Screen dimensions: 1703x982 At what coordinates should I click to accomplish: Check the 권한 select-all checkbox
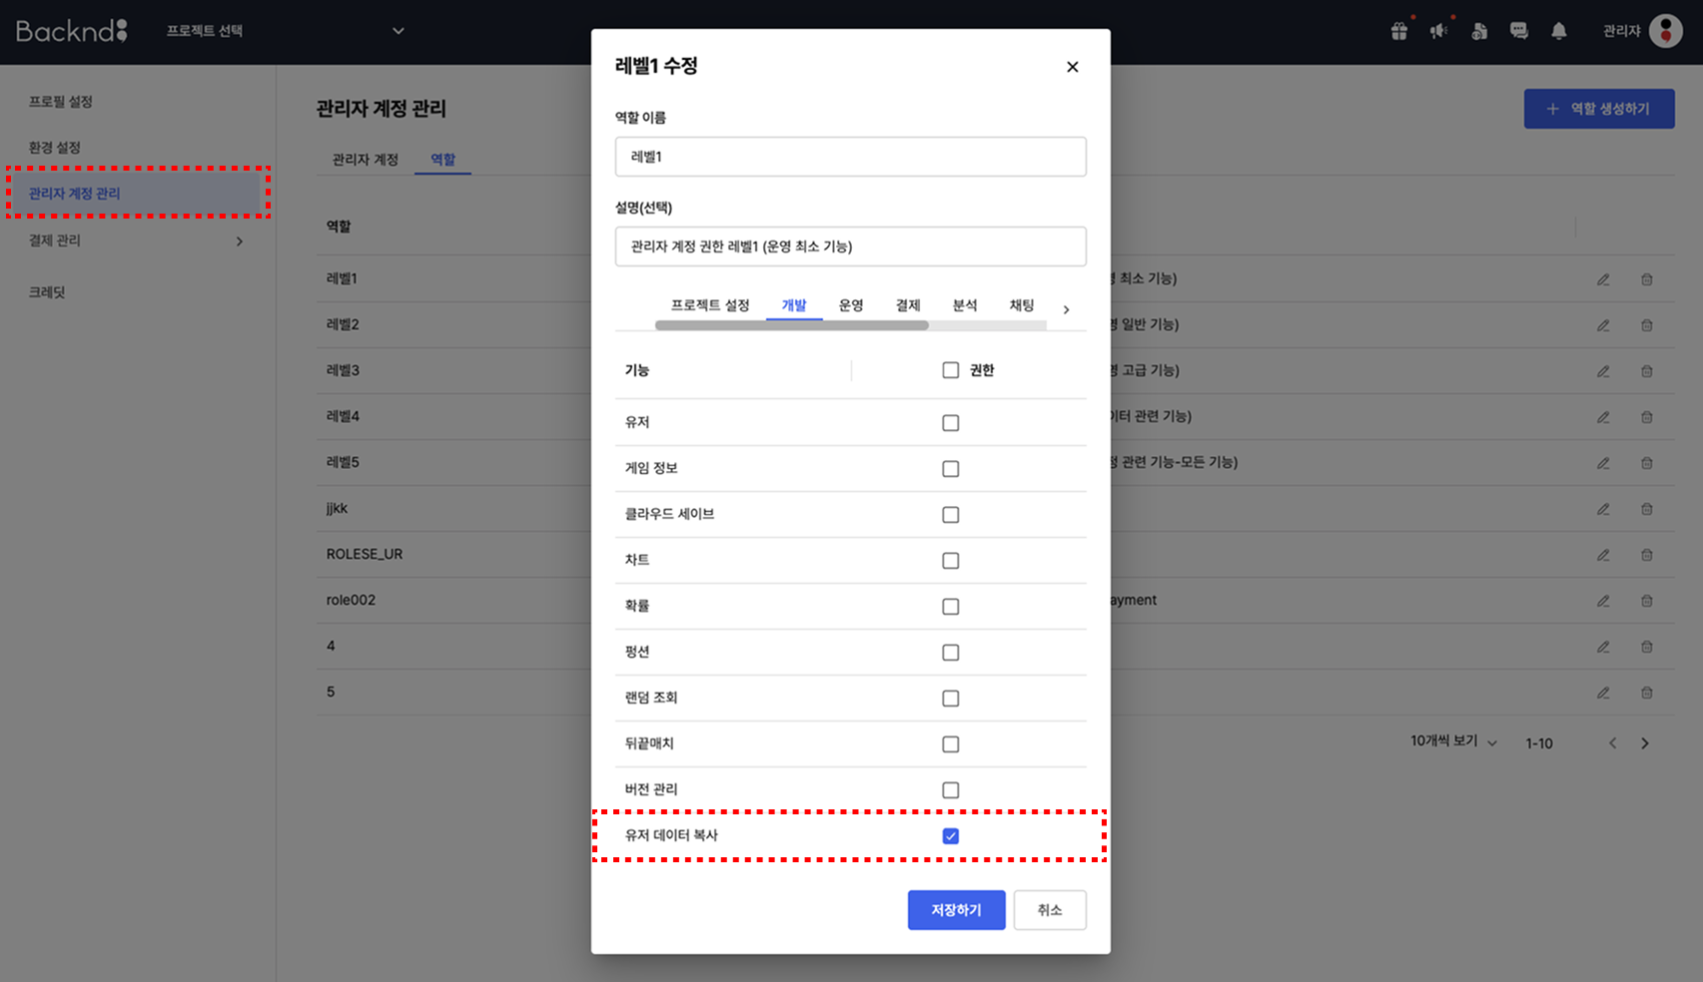[x=950, y=369]
